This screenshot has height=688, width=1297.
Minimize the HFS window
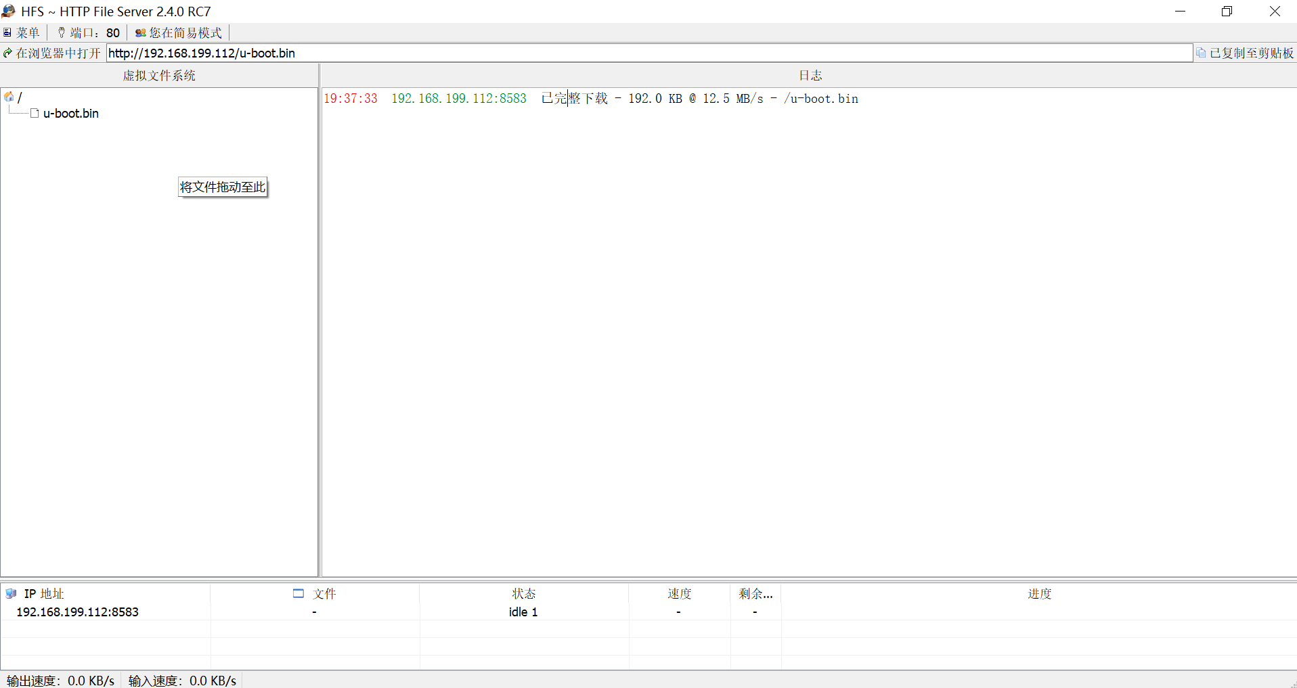point(1180,11)
